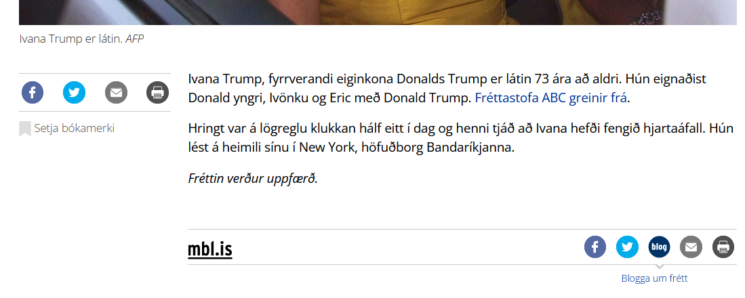Screen dimensions: 745x298
Task: Click the dark blue blog icon
Action: point(659,247)
